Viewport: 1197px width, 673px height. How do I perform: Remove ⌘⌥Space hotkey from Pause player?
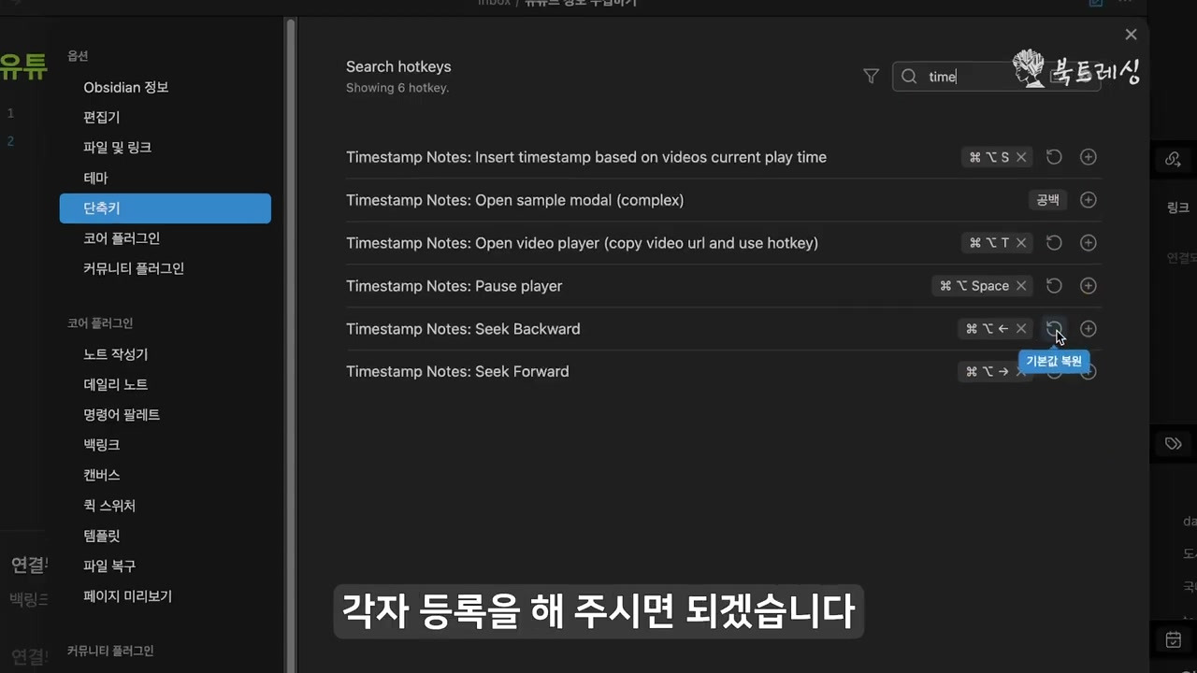tap(1021, 286)
